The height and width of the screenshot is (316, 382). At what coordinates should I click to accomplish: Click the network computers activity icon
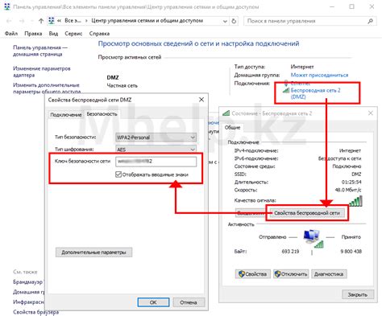(313, 239)
